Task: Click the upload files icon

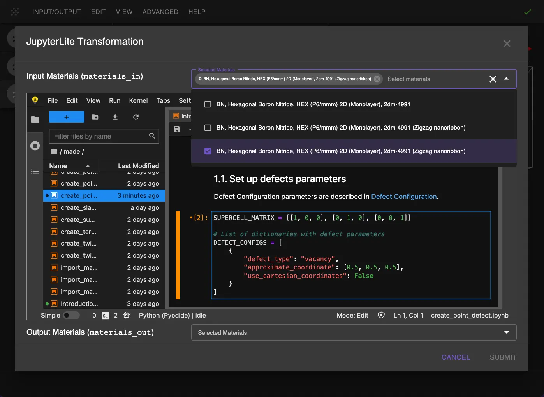Action: [115, 117]
